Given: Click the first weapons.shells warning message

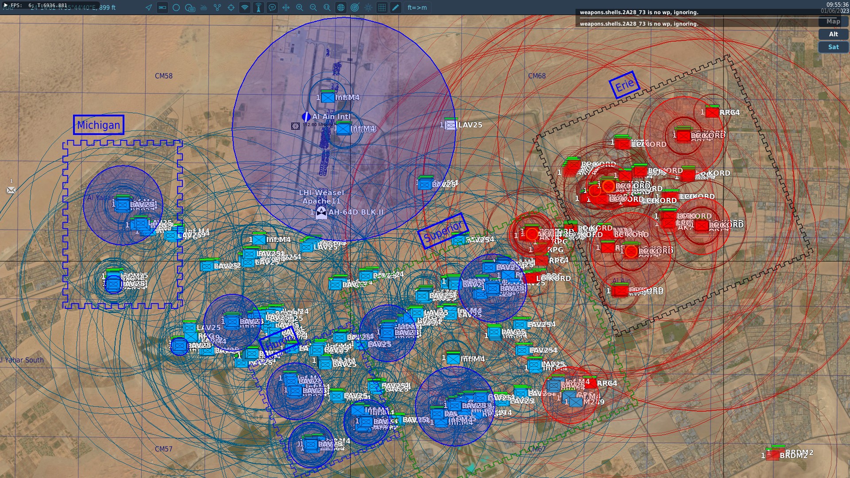Looking at the screenshot, I should pyautogui.click(x=639, y=12).
